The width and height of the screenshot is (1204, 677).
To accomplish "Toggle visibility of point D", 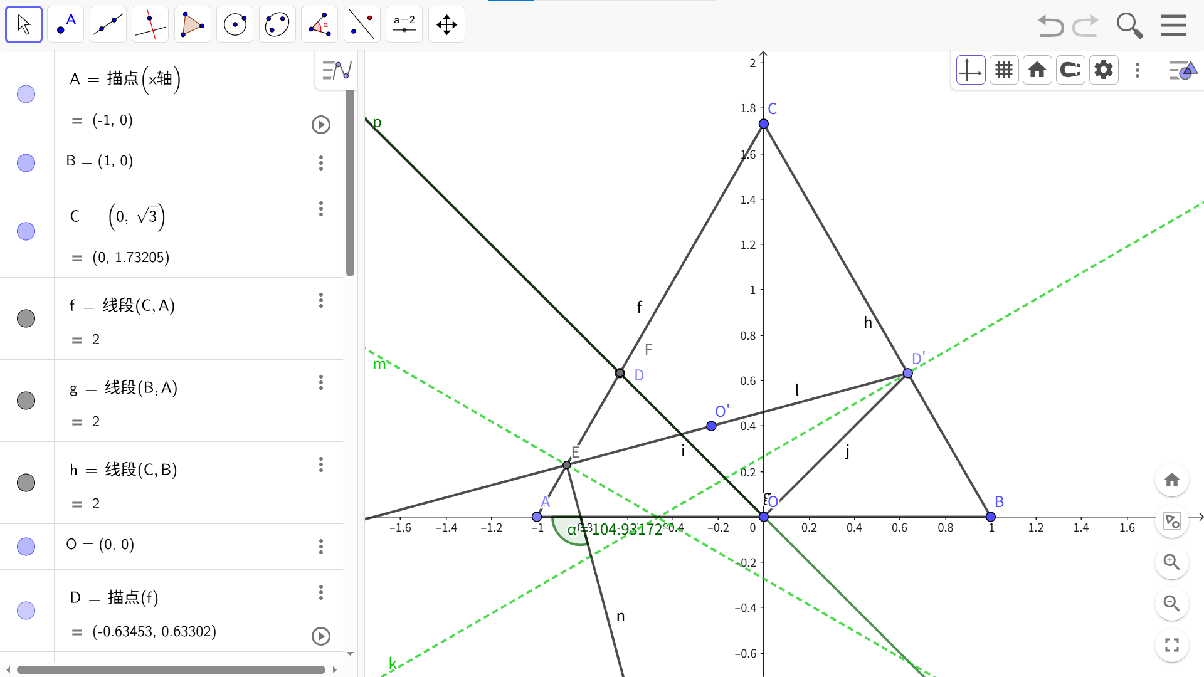I will [x=26, y=611].
